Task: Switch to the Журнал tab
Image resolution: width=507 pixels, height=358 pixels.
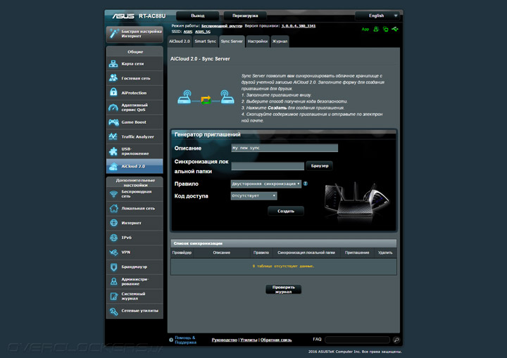Action: (280, 41)
